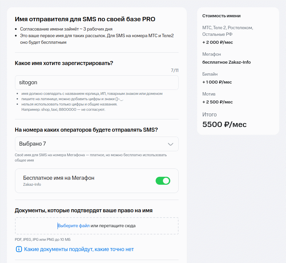Click the Мотив "+ 2 500 ₽/мес" price
This screenshot has width=286, height=263.
point(217,102)
